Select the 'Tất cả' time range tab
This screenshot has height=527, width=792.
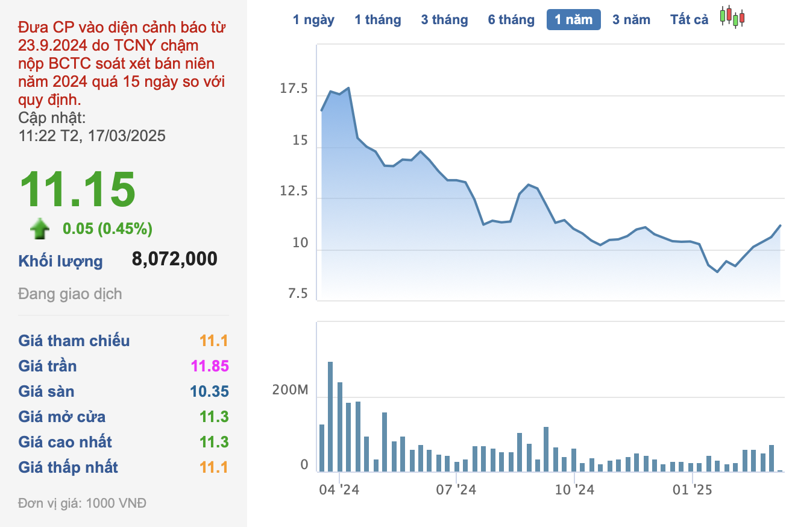point(689,20)
